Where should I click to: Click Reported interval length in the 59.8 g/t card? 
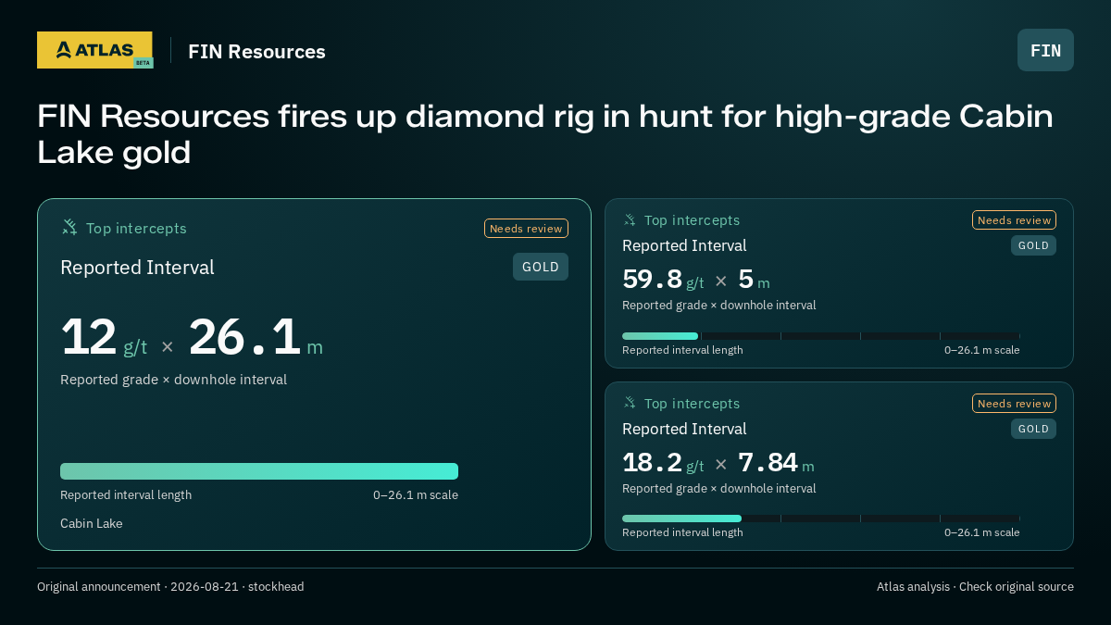(x=682, y=350)
